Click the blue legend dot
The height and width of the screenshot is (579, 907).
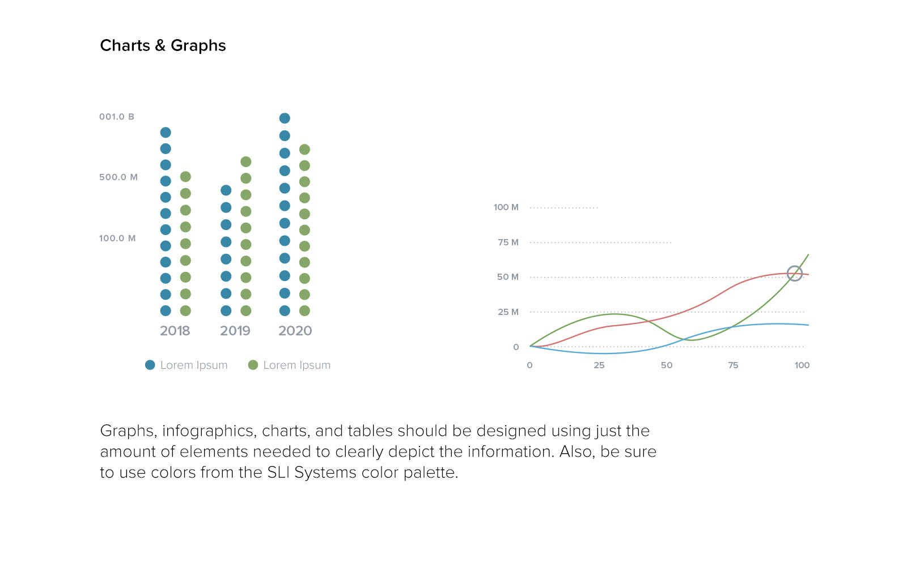pos(150,365)
